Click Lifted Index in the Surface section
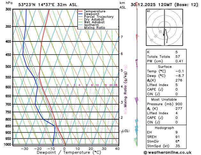The width and height of the screenshot is (201, 155). (x=158, y=85)
